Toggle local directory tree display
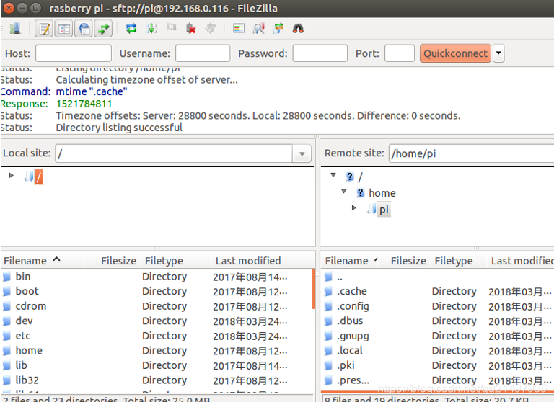The height and width of the screenshot is (402, 554). [x=64, y=29]
